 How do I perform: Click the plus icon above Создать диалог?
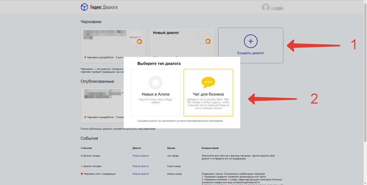point(250,41)
